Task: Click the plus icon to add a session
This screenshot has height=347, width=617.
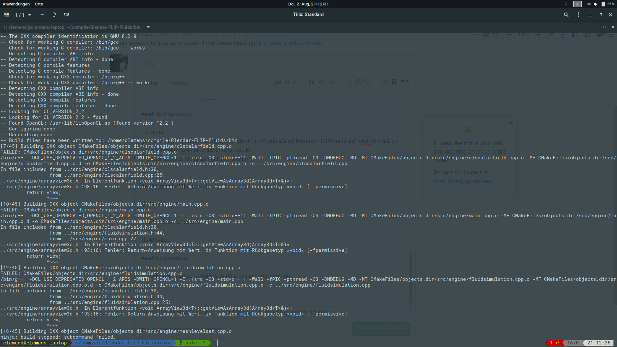Action: pos(42,15)
